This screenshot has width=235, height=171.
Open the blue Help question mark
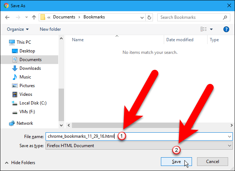click(x=226, y=29)
